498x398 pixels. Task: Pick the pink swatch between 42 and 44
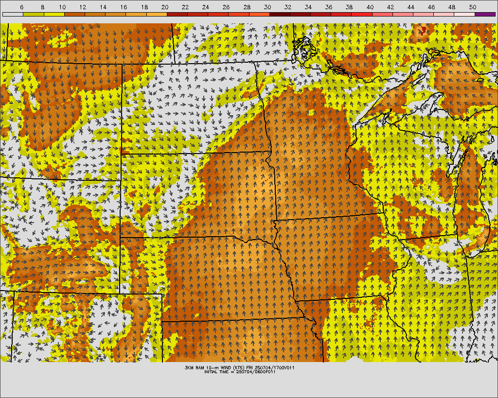click(x=403, y=14)
